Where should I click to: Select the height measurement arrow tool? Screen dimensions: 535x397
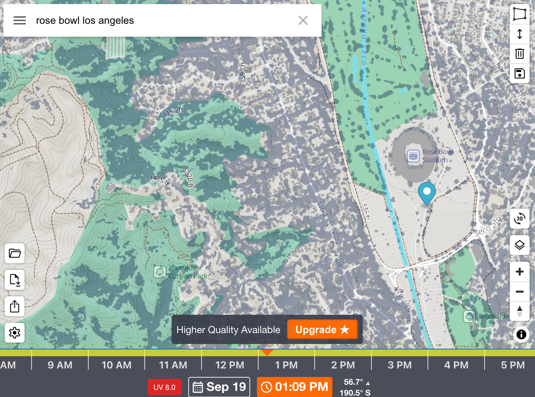pos(519,34)
